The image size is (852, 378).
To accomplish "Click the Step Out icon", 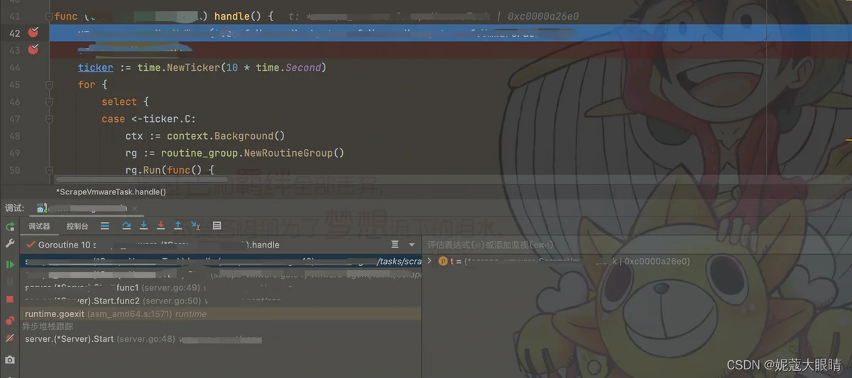I will [x=177, y=226].
